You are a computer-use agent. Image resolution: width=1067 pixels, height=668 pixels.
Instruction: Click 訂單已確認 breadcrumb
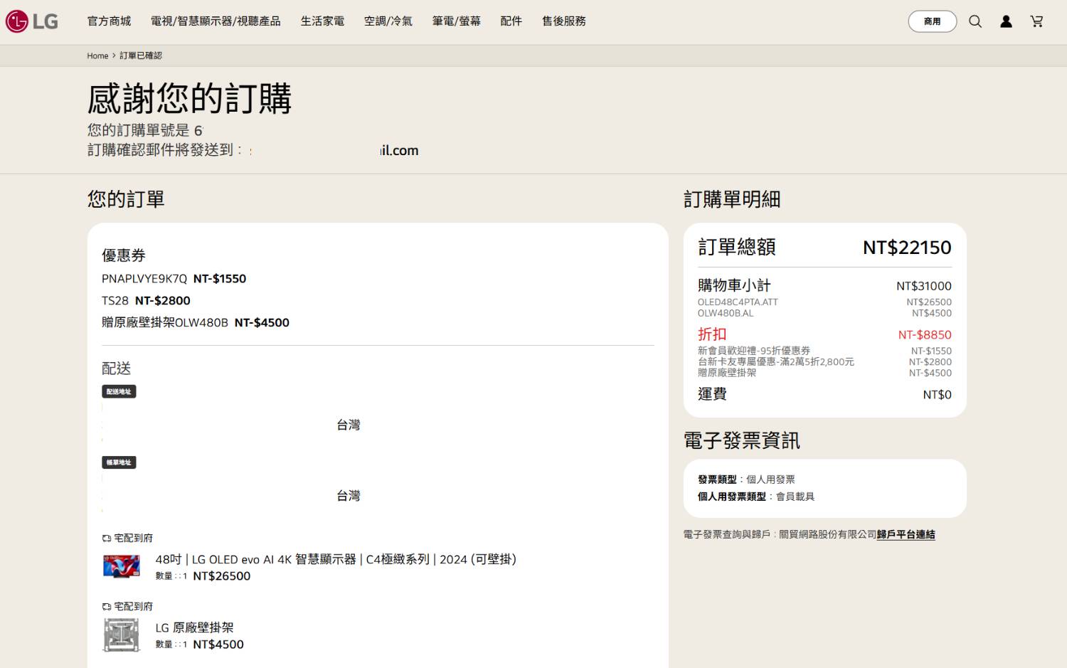[x=141, y=55]
